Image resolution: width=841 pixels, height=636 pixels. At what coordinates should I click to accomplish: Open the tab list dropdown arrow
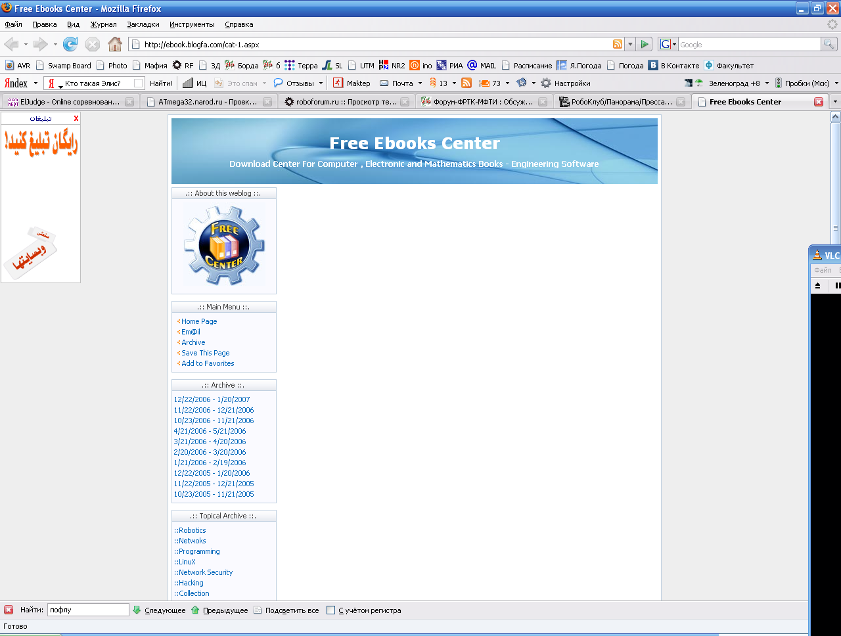tap(835, 102)
